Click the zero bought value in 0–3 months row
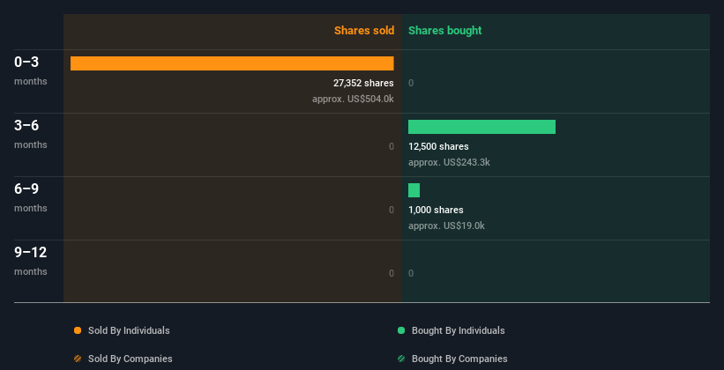 tap(411, 83)
